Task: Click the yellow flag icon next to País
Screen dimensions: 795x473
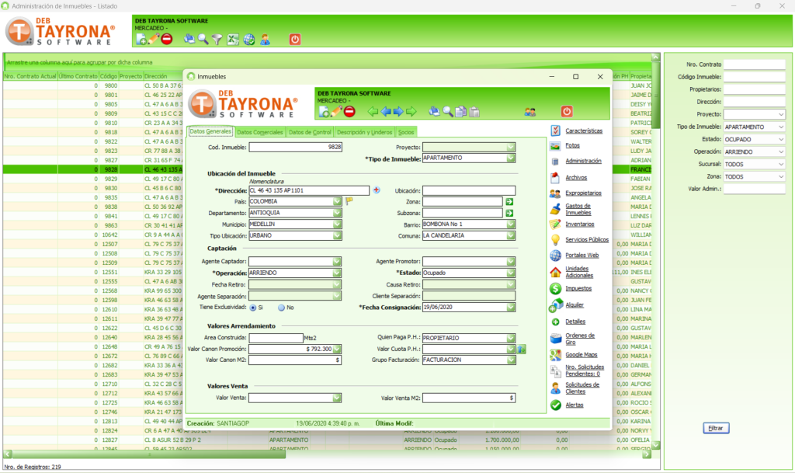Action: pyautogui.click(x=349, y=201)
